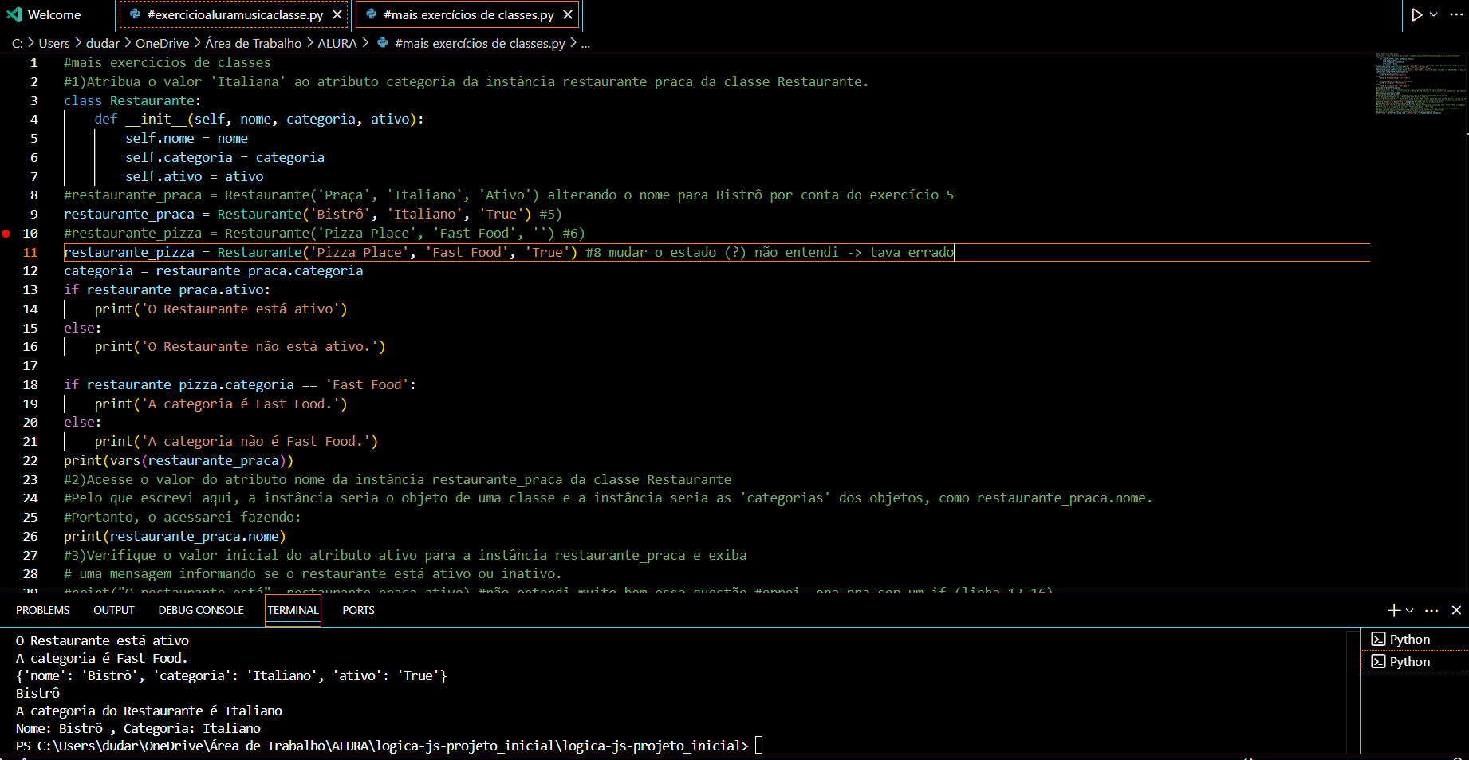1469x760 pixels.
Task: Click the dudar breadcrumb segment
Action: pyautogui.click(x=102, y=43)
